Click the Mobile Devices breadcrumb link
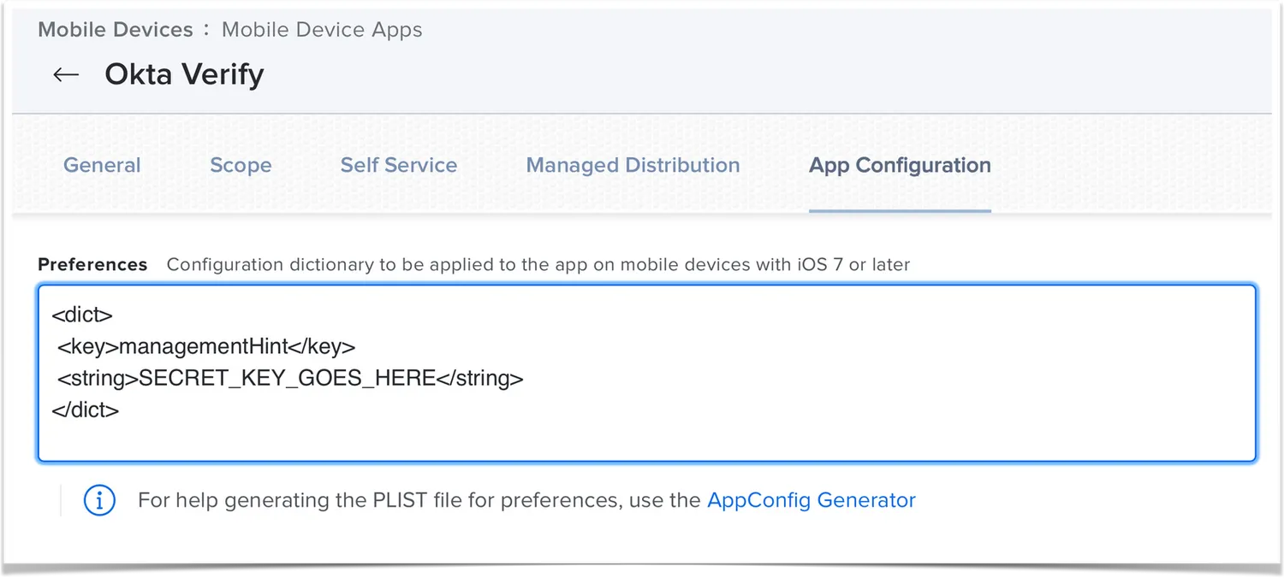 click(115, 29)
